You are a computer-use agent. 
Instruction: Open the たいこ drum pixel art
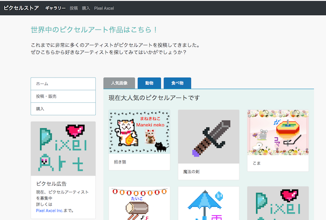tap(139, 203)
